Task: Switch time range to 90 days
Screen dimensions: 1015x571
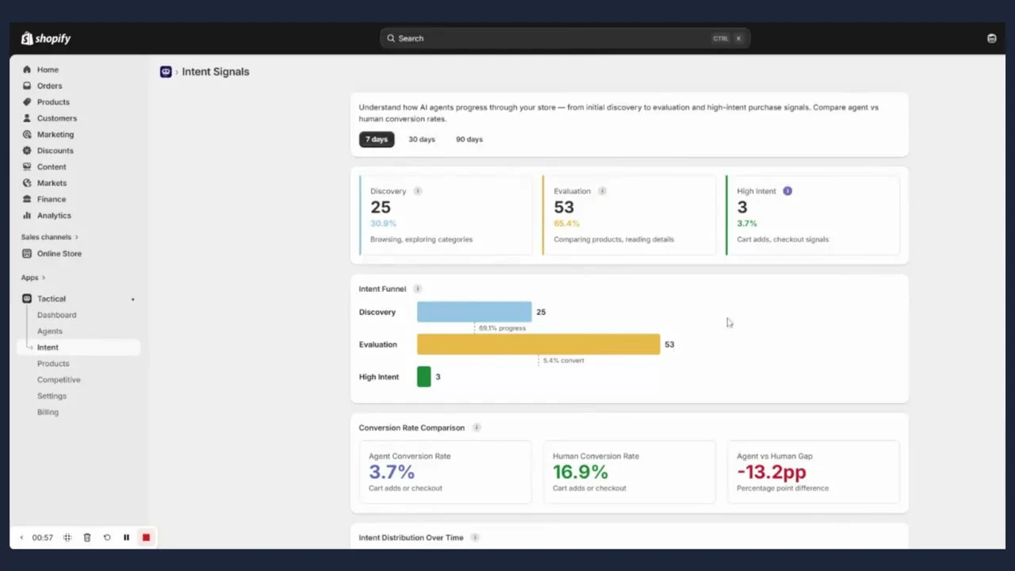Action: click(469, 140)
